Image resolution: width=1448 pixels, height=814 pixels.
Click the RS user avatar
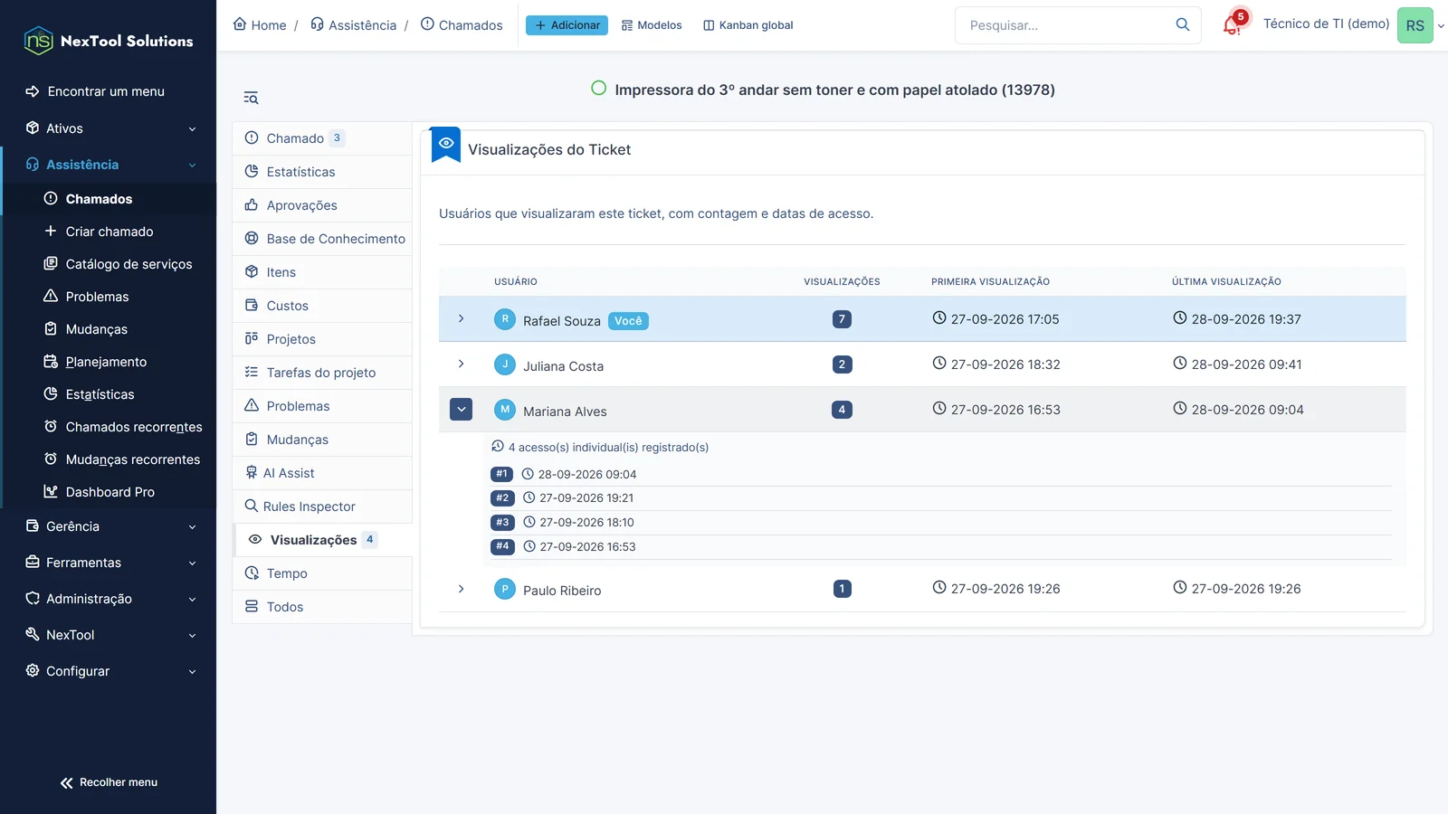pos(1415,25)
